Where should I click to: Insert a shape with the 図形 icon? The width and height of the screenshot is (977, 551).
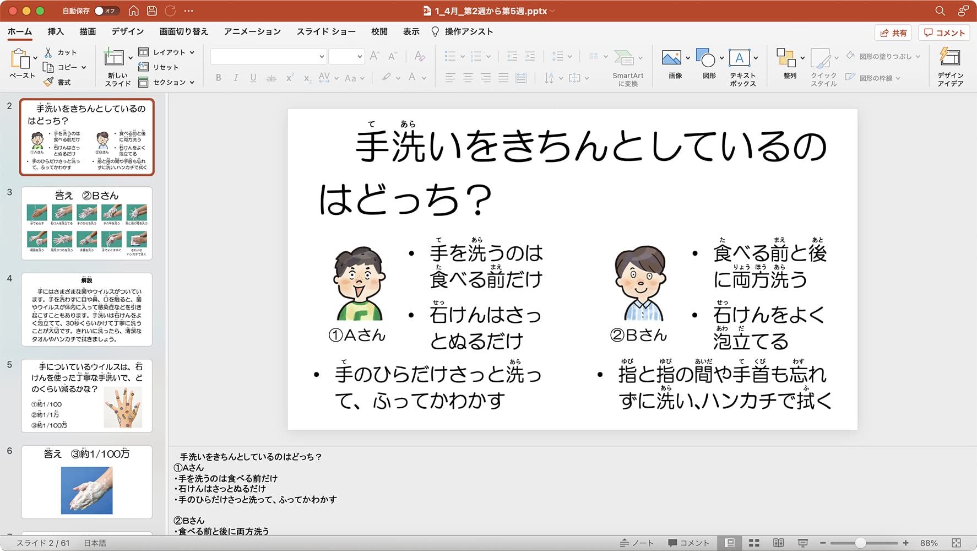[705, 58]
